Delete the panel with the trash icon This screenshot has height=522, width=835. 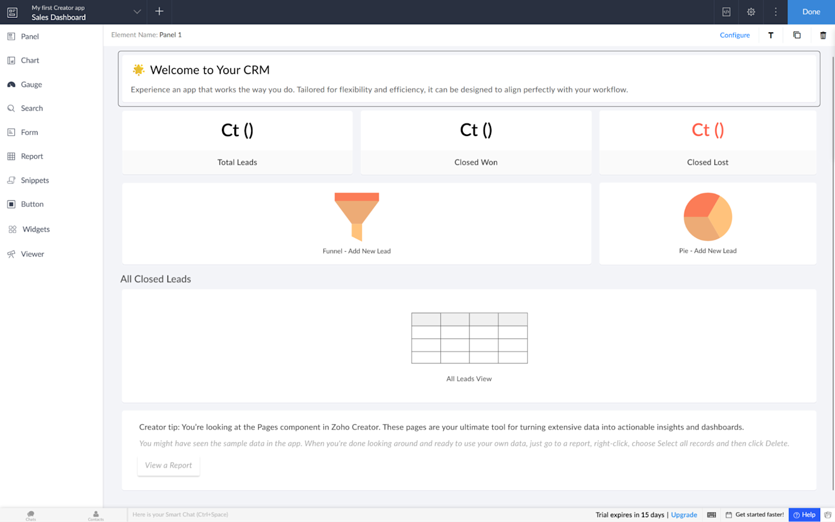click(x=823, y=35)
